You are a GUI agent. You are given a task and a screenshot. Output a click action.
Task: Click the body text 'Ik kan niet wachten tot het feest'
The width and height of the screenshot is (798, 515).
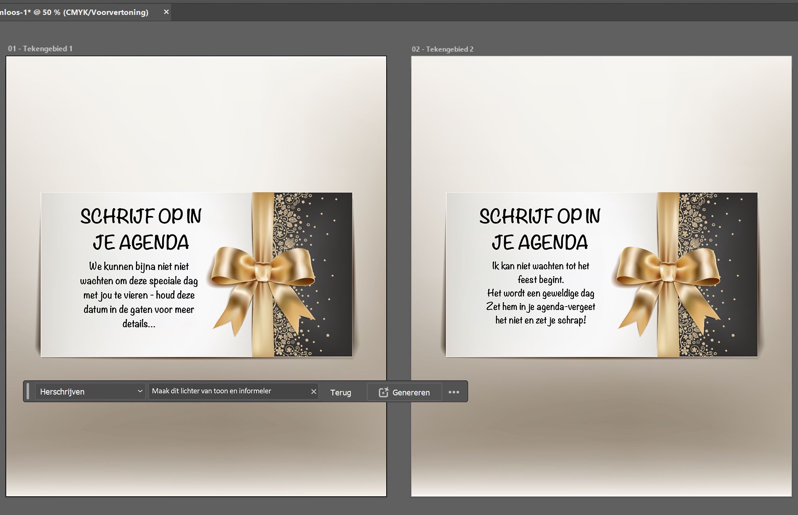coord(541,293)
